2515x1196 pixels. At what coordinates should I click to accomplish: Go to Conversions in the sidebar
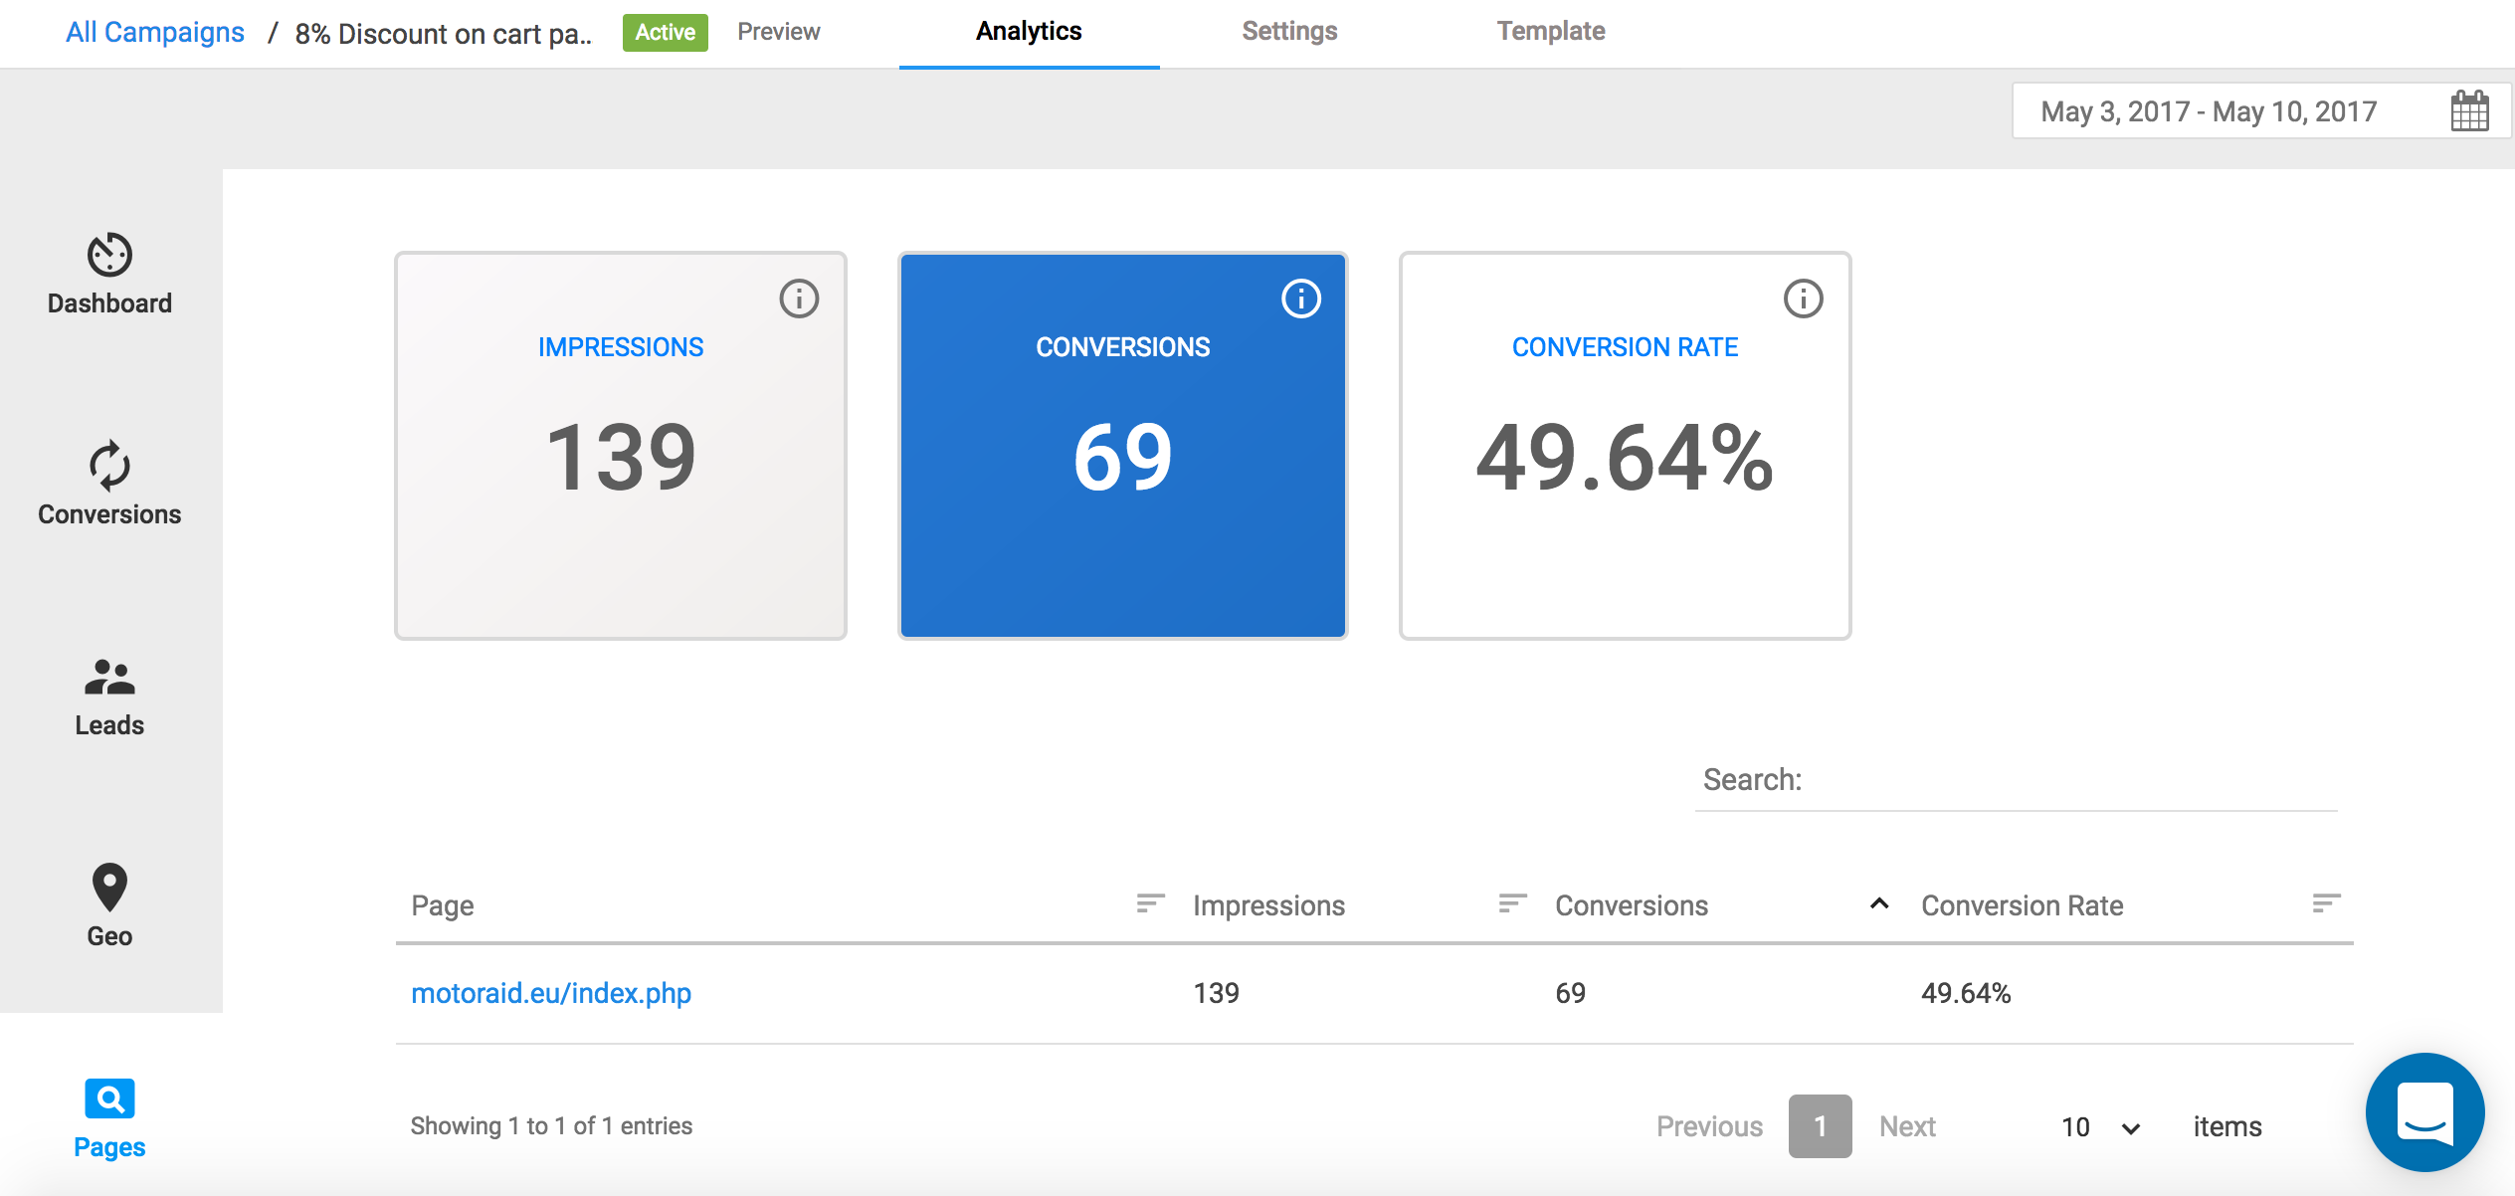(x=109, y=466)
